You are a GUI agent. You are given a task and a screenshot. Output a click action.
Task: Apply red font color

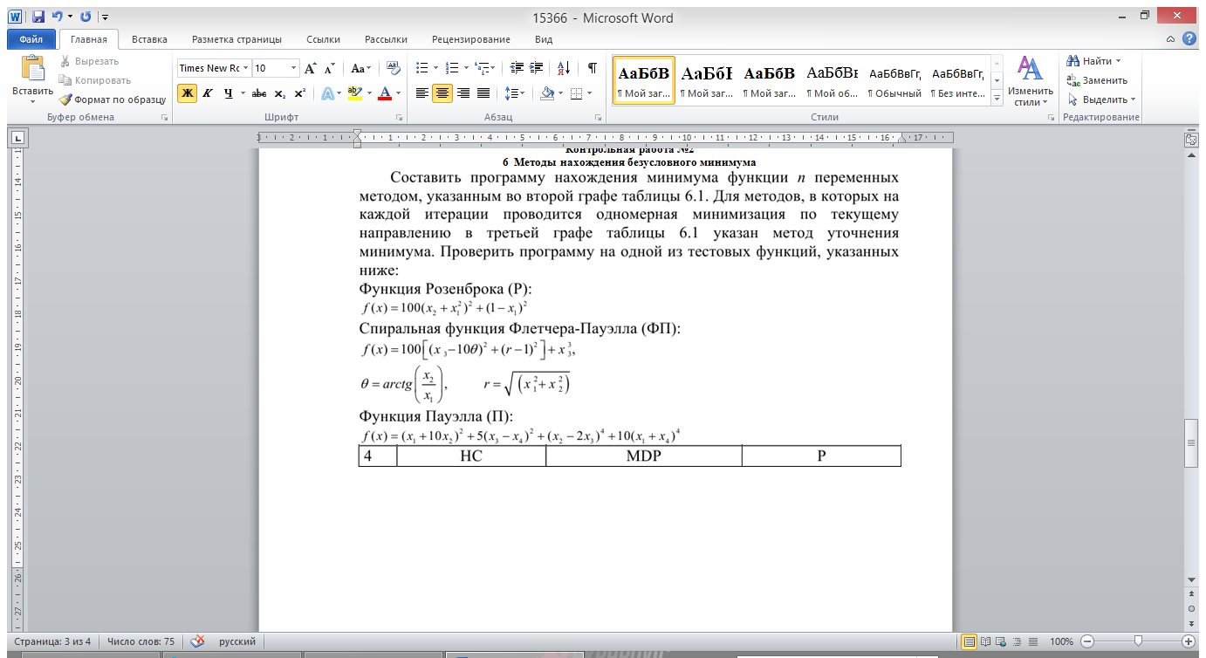point(385,93)
